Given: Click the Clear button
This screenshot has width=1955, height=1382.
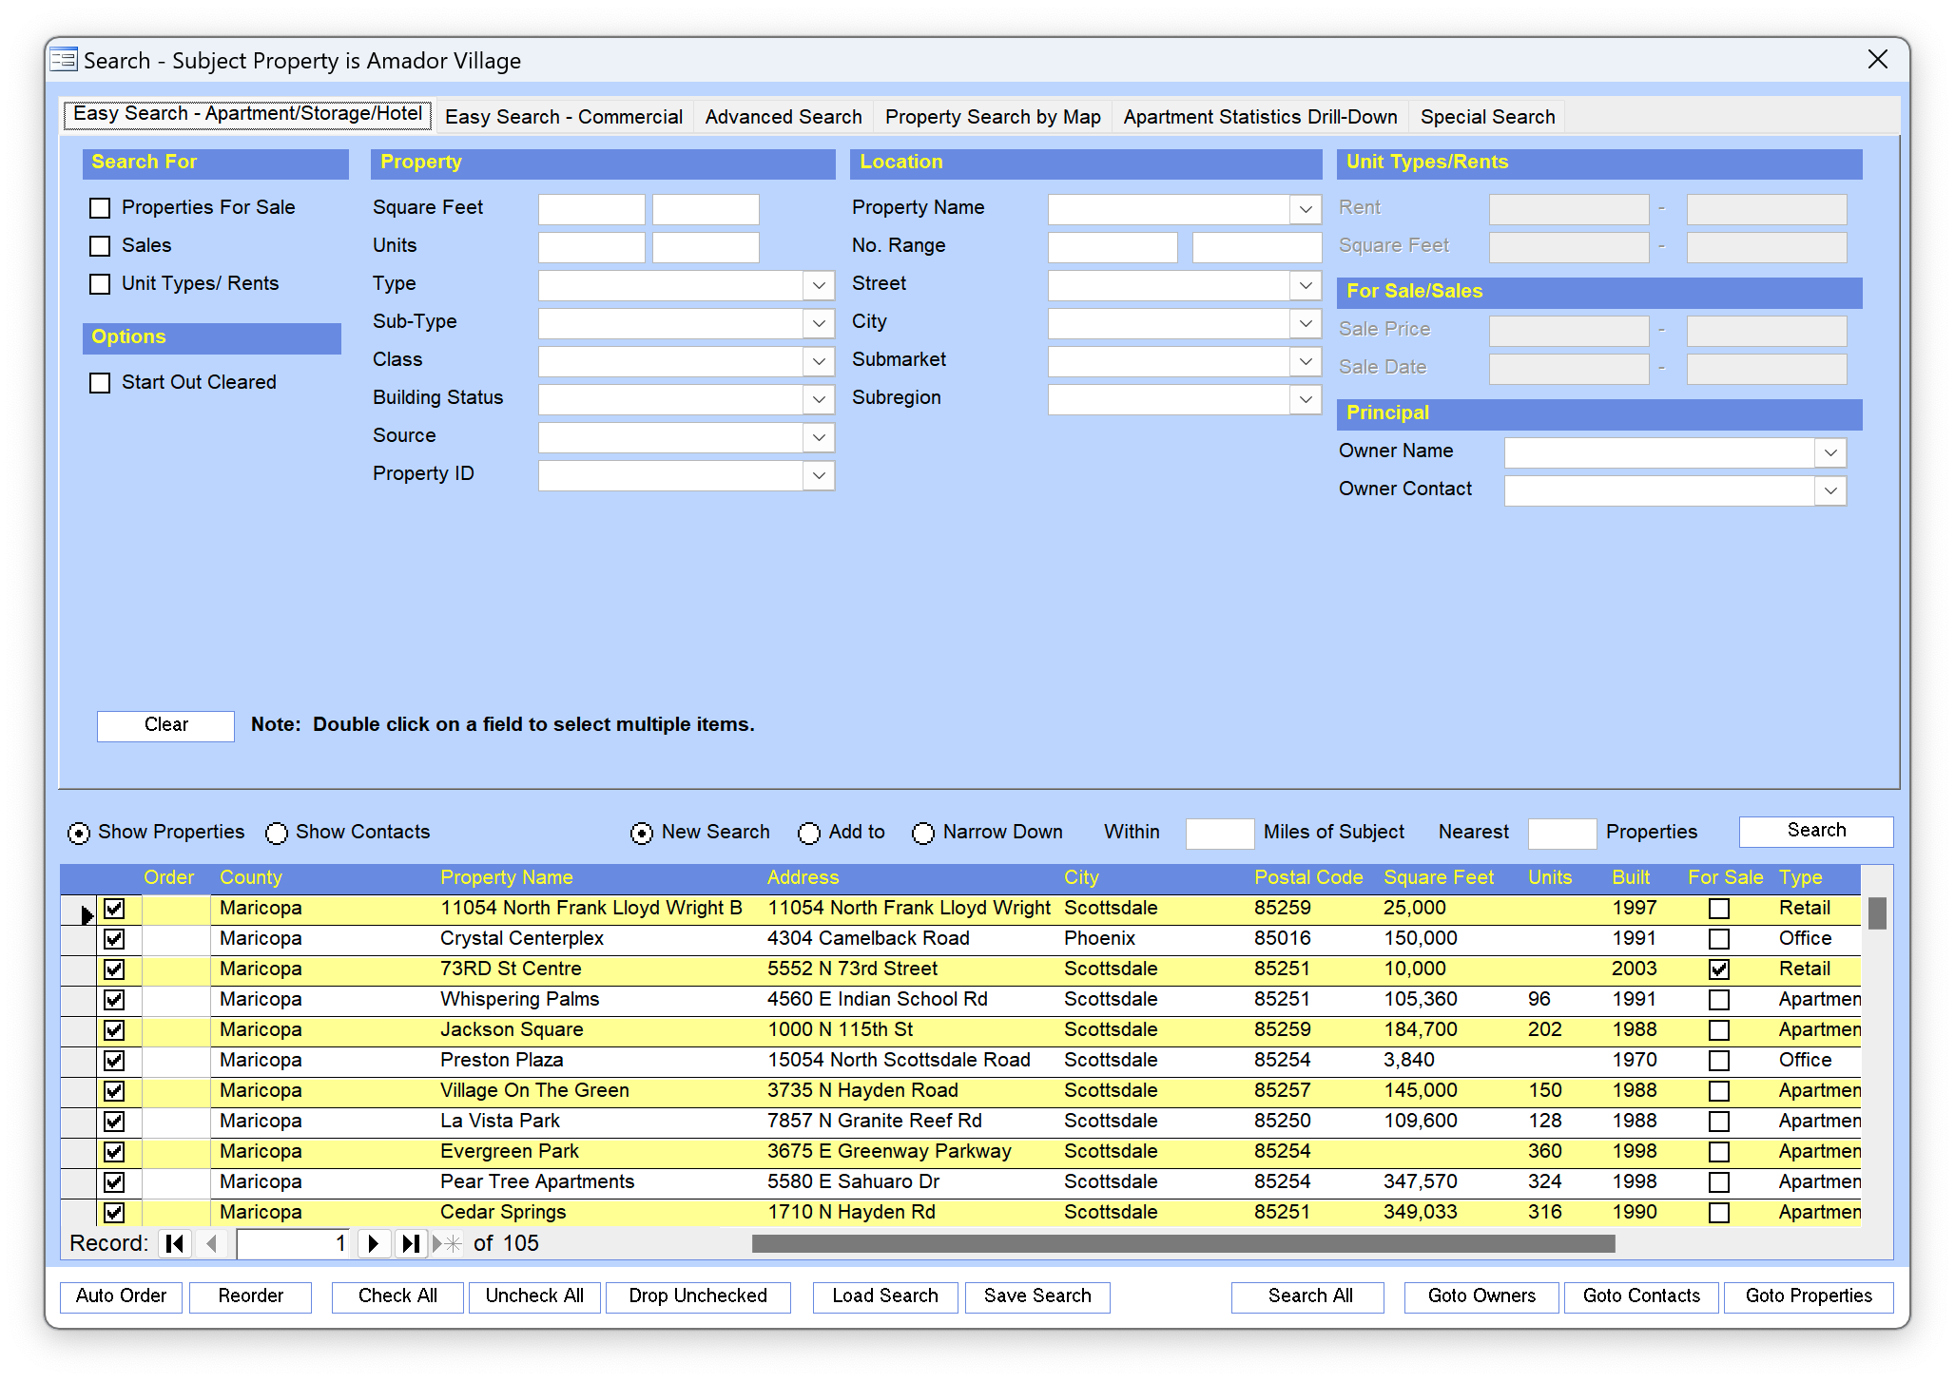Looking at the screenshot, I should (x=165, y=725).
